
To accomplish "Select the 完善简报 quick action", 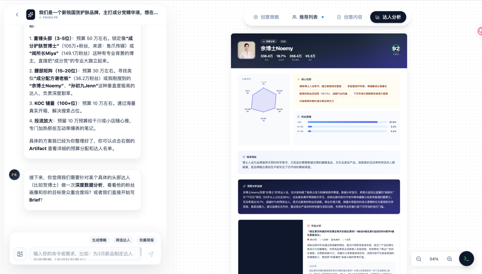I will point(146,240).
